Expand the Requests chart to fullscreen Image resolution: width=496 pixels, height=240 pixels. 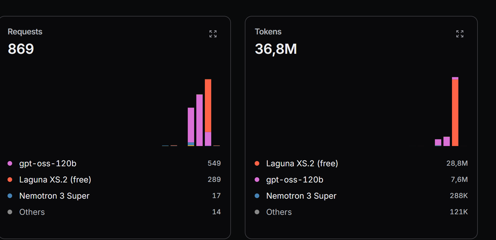tap(213, 34)
